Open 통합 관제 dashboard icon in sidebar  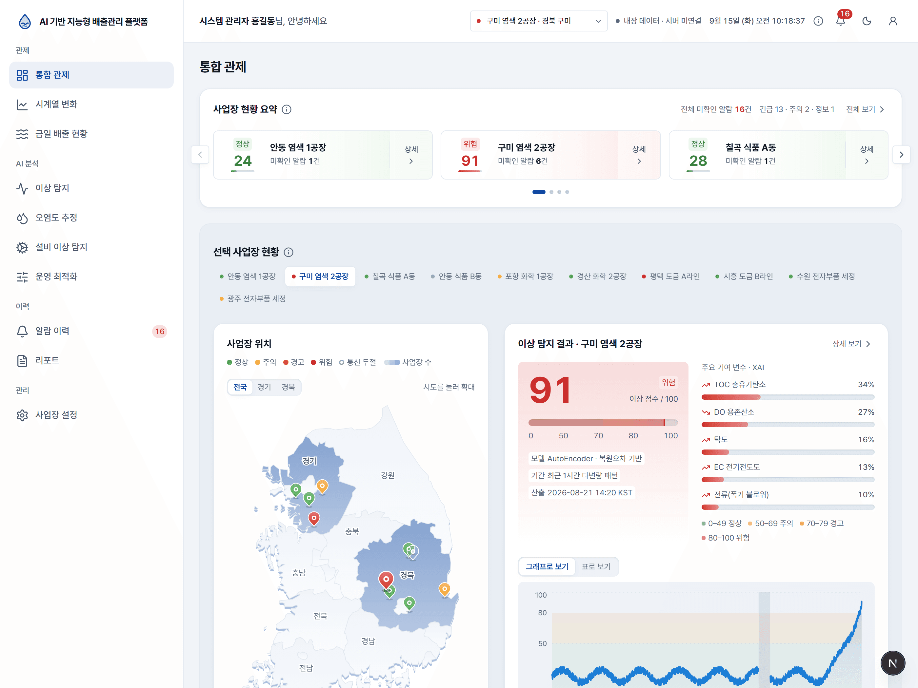coord(22,75)
